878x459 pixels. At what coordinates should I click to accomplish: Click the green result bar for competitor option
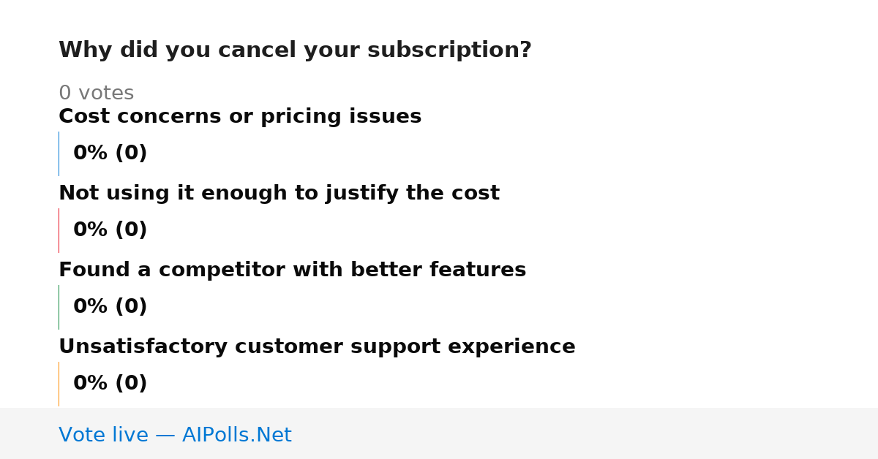coord(59,307)
